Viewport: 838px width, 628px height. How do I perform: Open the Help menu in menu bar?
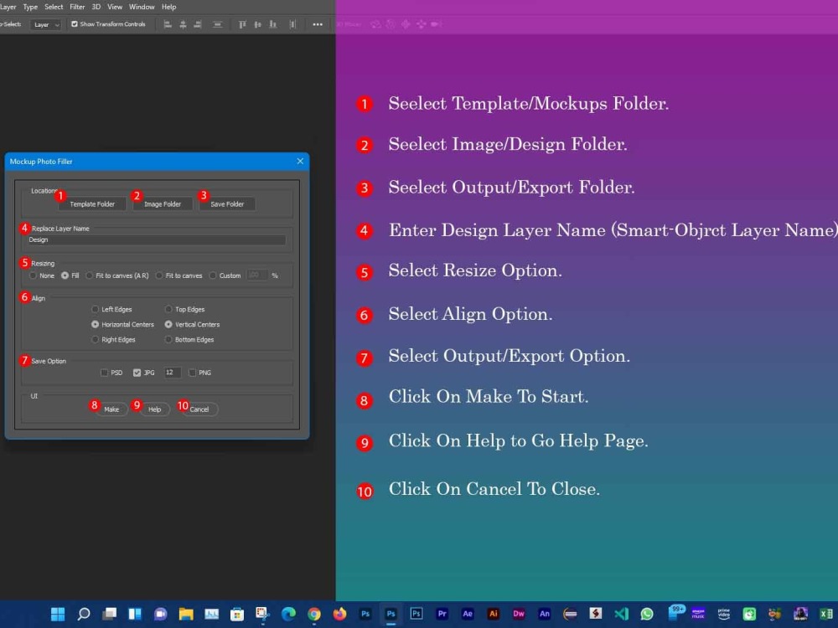(x=169, y=7)
